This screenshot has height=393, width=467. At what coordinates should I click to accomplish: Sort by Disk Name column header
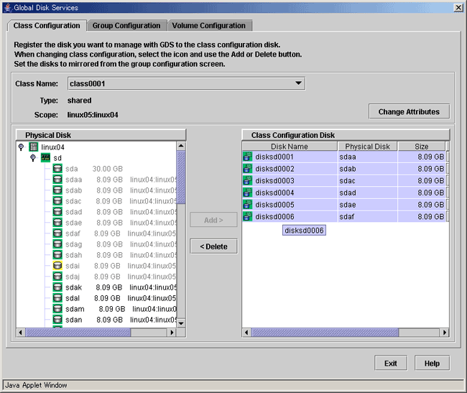coord(290,147)
